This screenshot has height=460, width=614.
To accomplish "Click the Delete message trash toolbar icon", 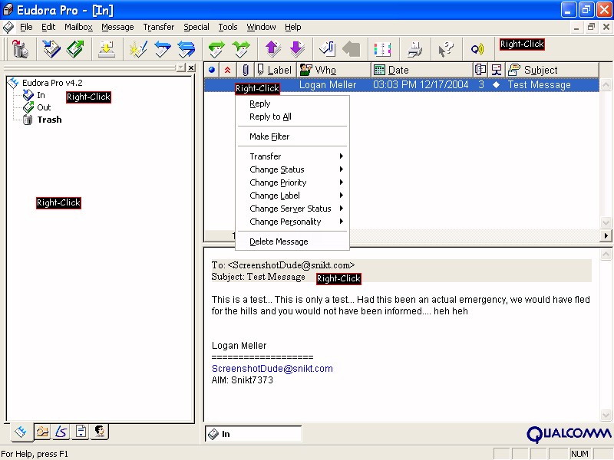I will pos(20,49).
